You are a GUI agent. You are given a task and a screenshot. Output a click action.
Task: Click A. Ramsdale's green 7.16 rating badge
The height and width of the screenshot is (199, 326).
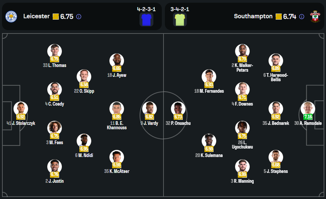(308, 117)
